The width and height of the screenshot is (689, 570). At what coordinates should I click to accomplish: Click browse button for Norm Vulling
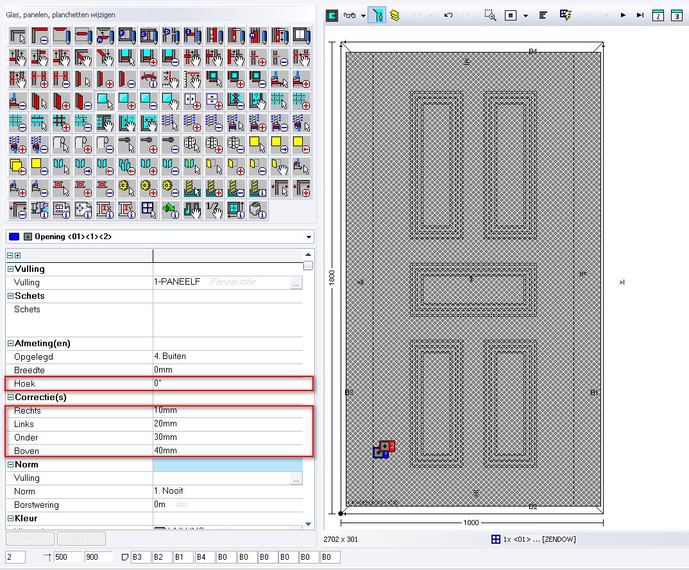(296, 479)
